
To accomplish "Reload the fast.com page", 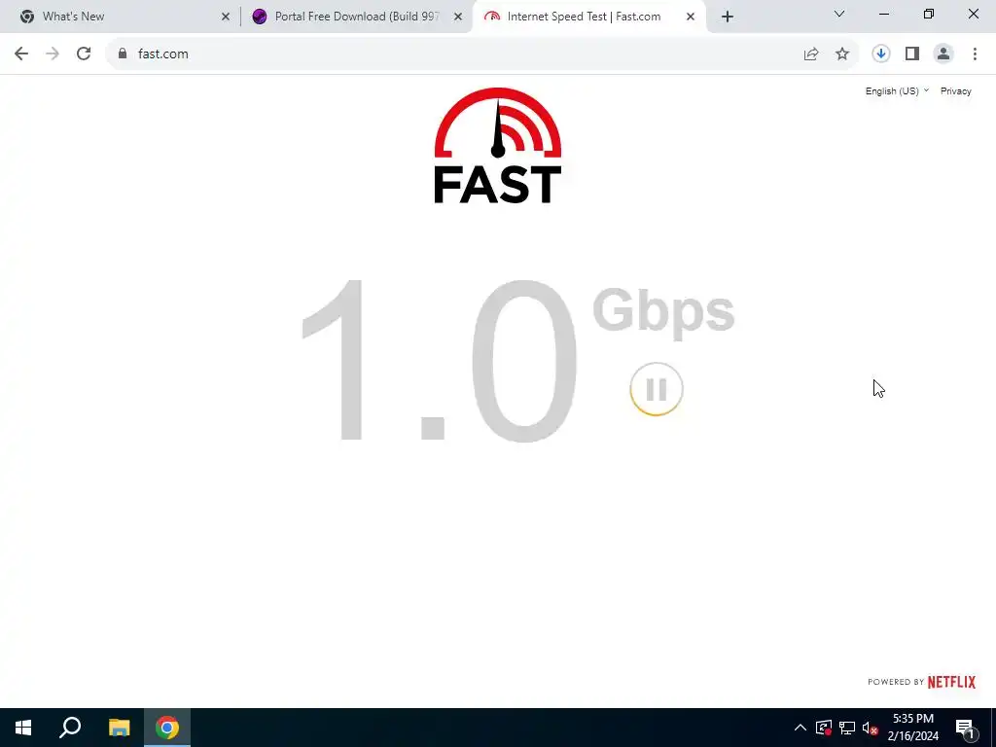I will tap(84, 54).
